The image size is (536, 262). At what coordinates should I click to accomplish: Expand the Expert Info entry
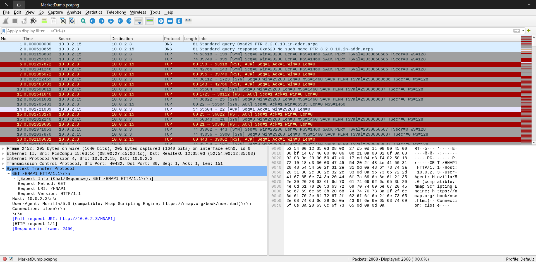pos(14,179)
